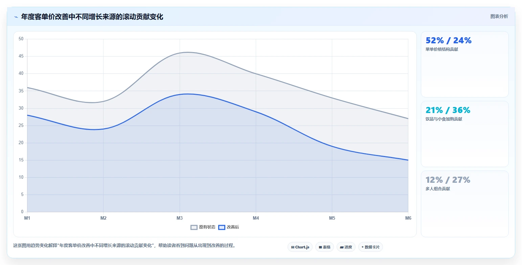This screenshot has height=265, width=522.
Task: Click the M6 x-axis label
Action: click(x=408, y=218)
